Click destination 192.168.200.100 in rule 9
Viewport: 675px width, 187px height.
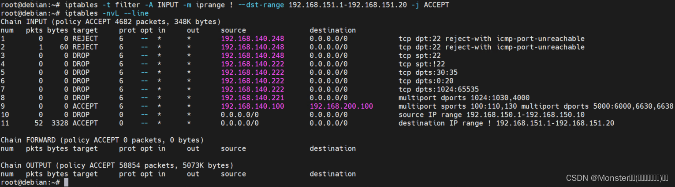tap(341, 106)
